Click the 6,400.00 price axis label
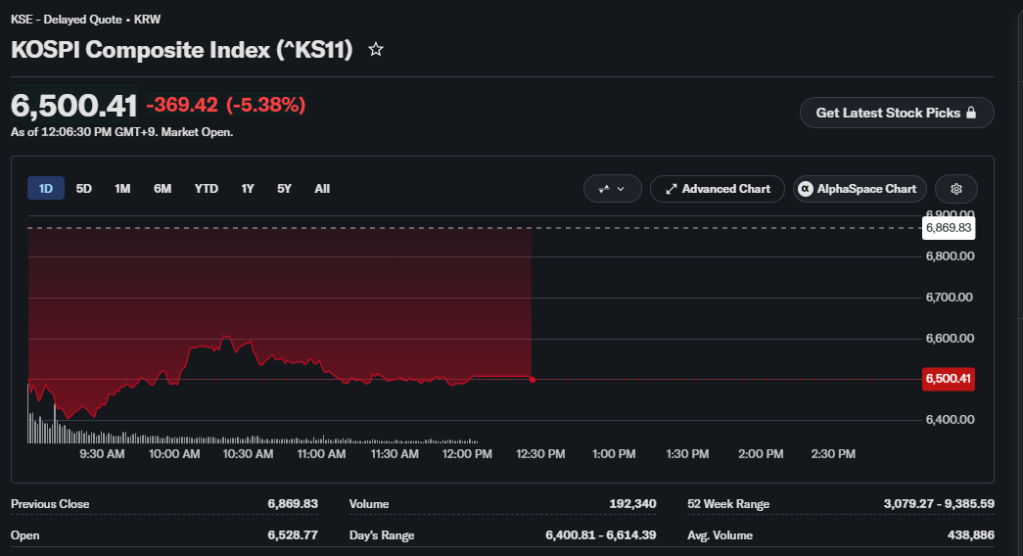Viewport: 1023px width, 556px height. pyautogui.click(x=950, y=419)
